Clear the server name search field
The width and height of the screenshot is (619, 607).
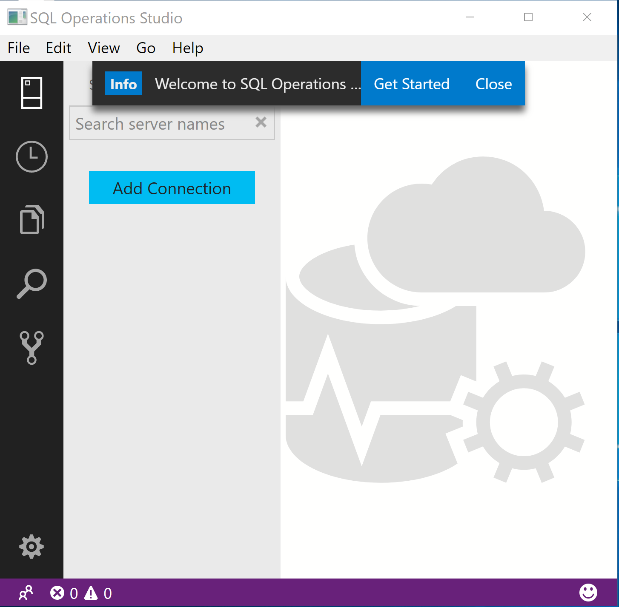click(x=261, y=123)
